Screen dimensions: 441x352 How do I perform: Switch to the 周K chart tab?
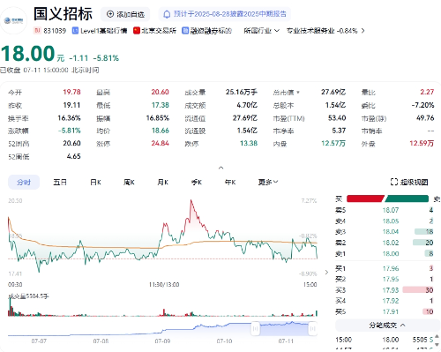coord(129,182)
